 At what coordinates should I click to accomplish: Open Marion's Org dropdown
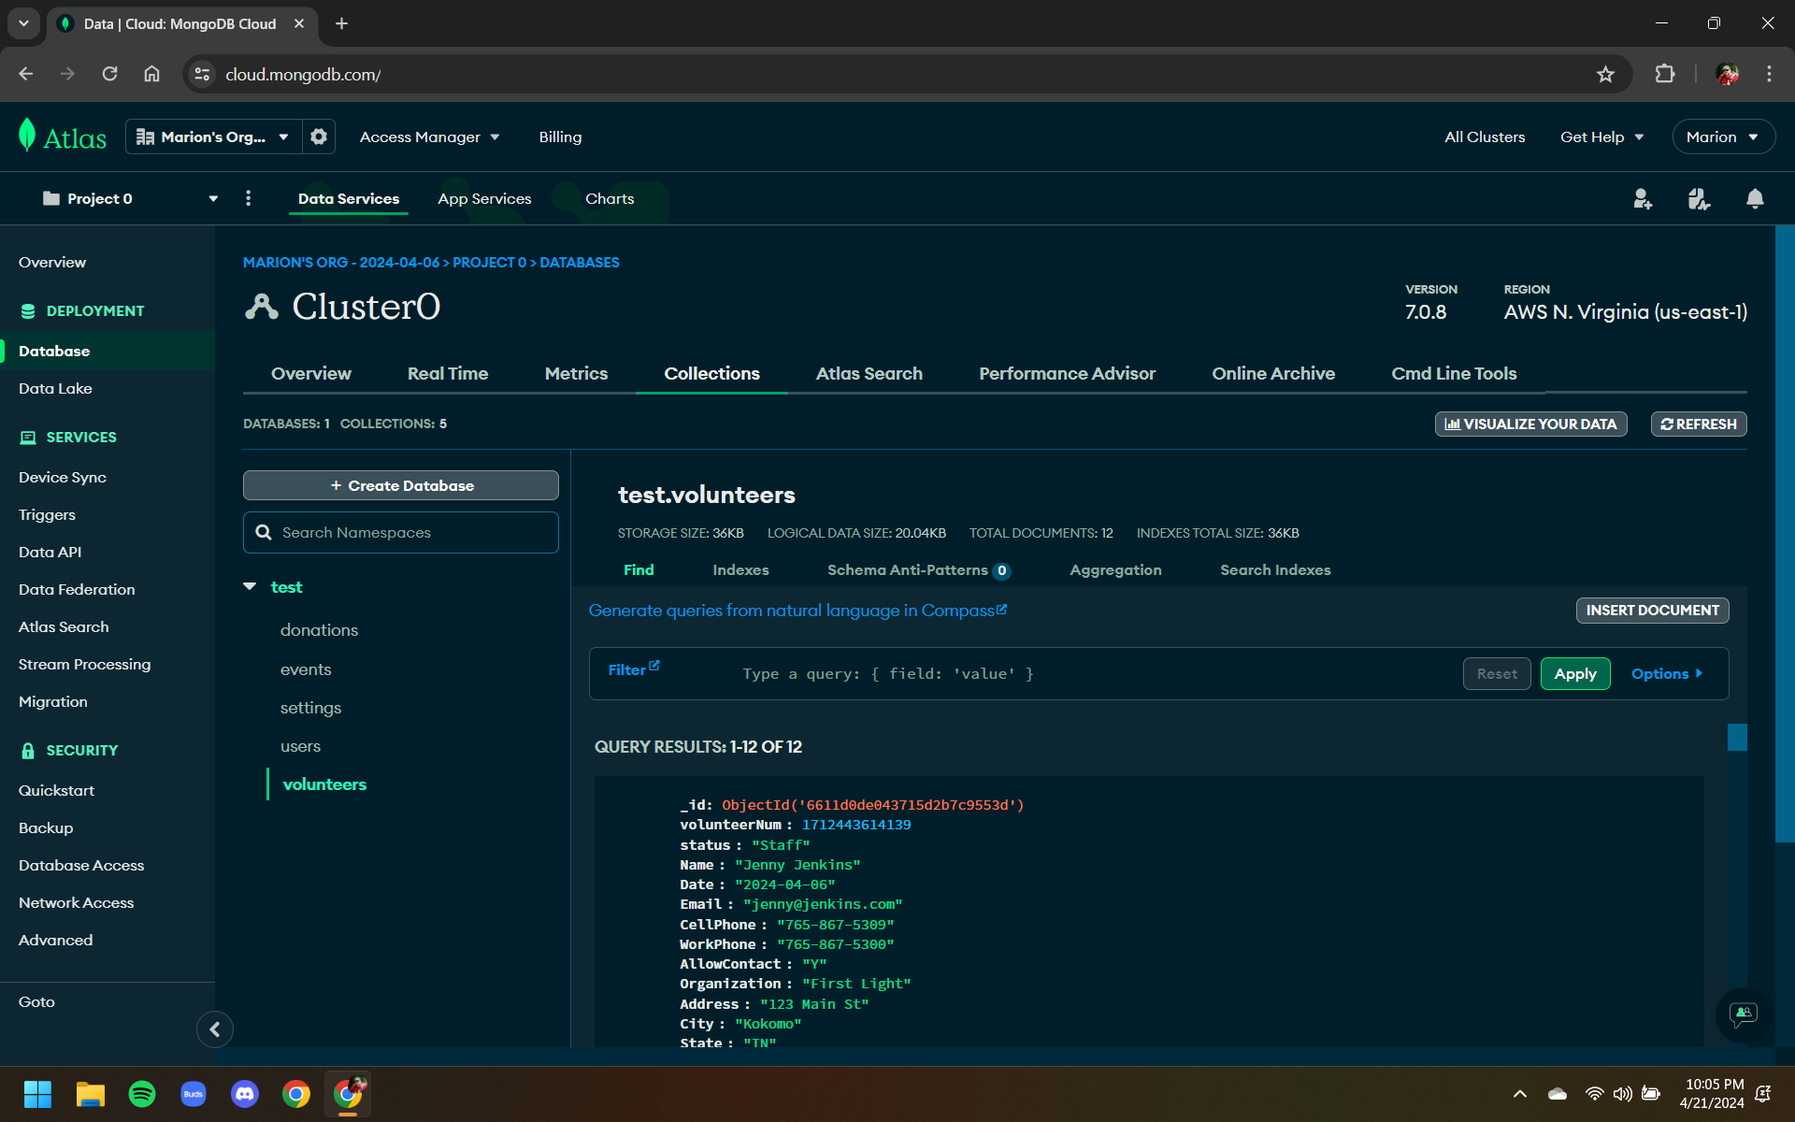point(213,137)
